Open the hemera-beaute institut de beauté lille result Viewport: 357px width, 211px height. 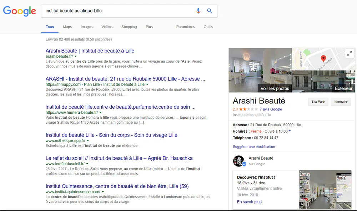120,107
